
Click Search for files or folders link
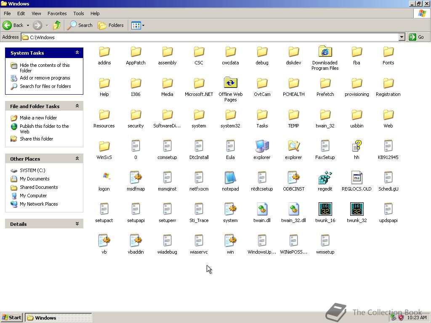click(x=45, y=86)
